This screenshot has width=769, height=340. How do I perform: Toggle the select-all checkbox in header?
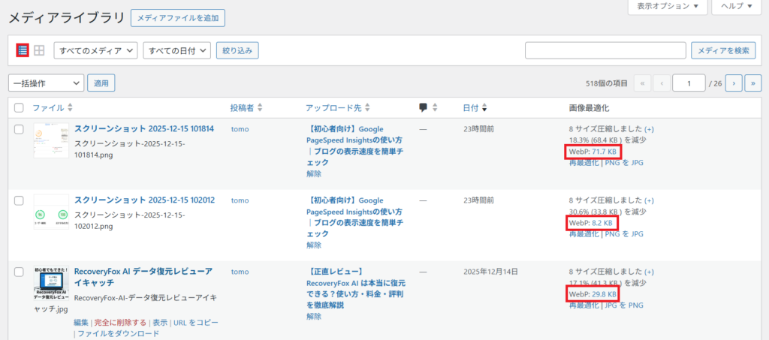(19, 108)
